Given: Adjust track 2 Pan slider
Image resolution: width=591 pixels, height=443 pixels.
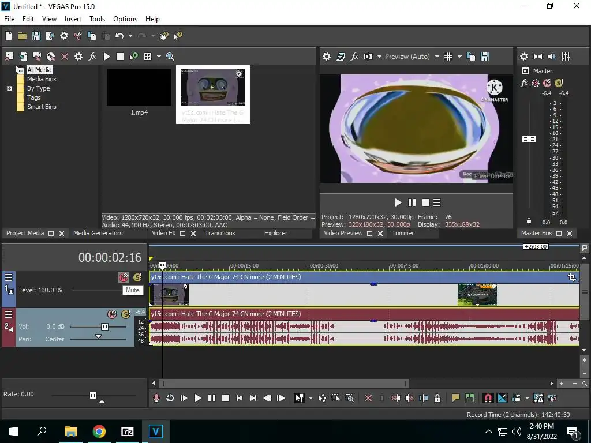Looking at the screenshot, I should click(98, 336).
